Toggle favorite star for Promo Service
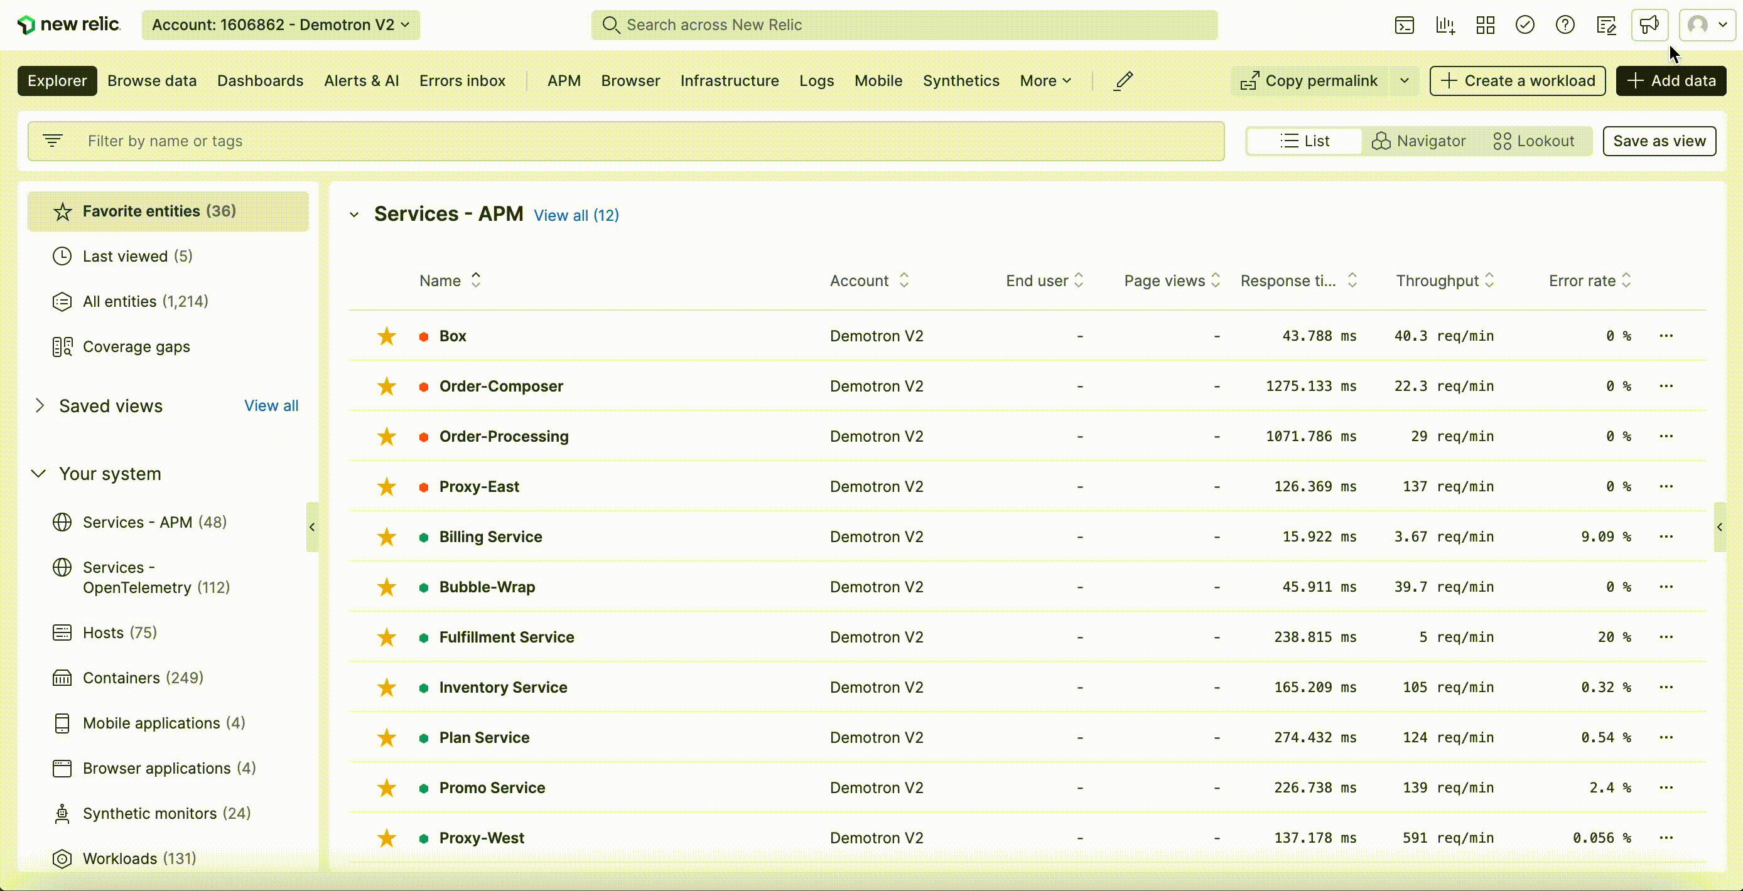This screenshot has width=1743, height=891. 387,787
